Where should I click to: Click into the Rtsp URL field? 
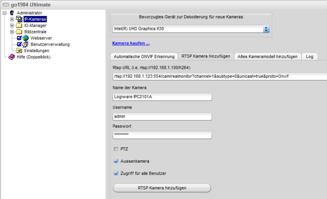[x=218, y=76]
